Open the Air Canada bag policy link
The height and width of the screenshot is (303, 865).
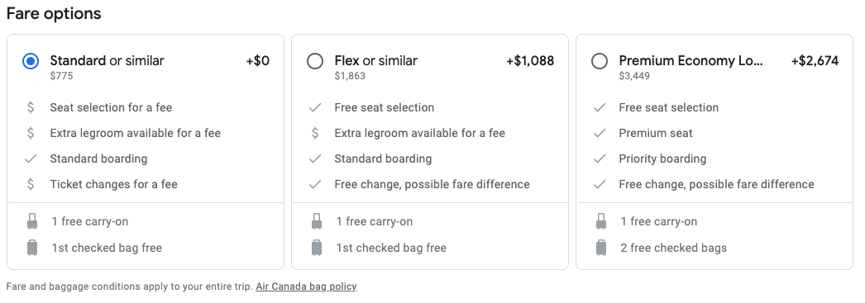tap(306, 286)
